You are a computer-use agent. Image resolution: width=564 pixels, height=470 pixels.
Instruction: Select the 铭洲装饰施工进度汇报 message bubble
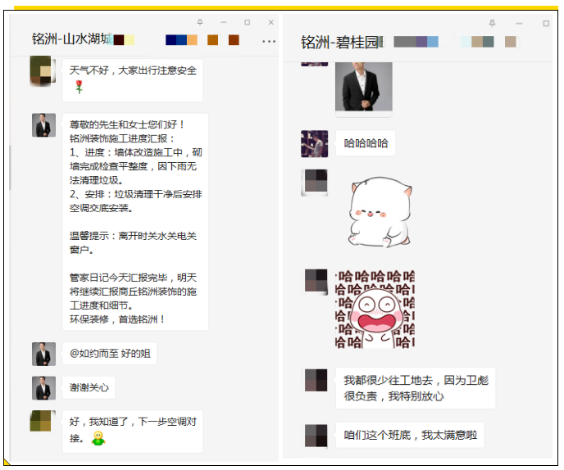pyautogui.click(x=135, y=221)
